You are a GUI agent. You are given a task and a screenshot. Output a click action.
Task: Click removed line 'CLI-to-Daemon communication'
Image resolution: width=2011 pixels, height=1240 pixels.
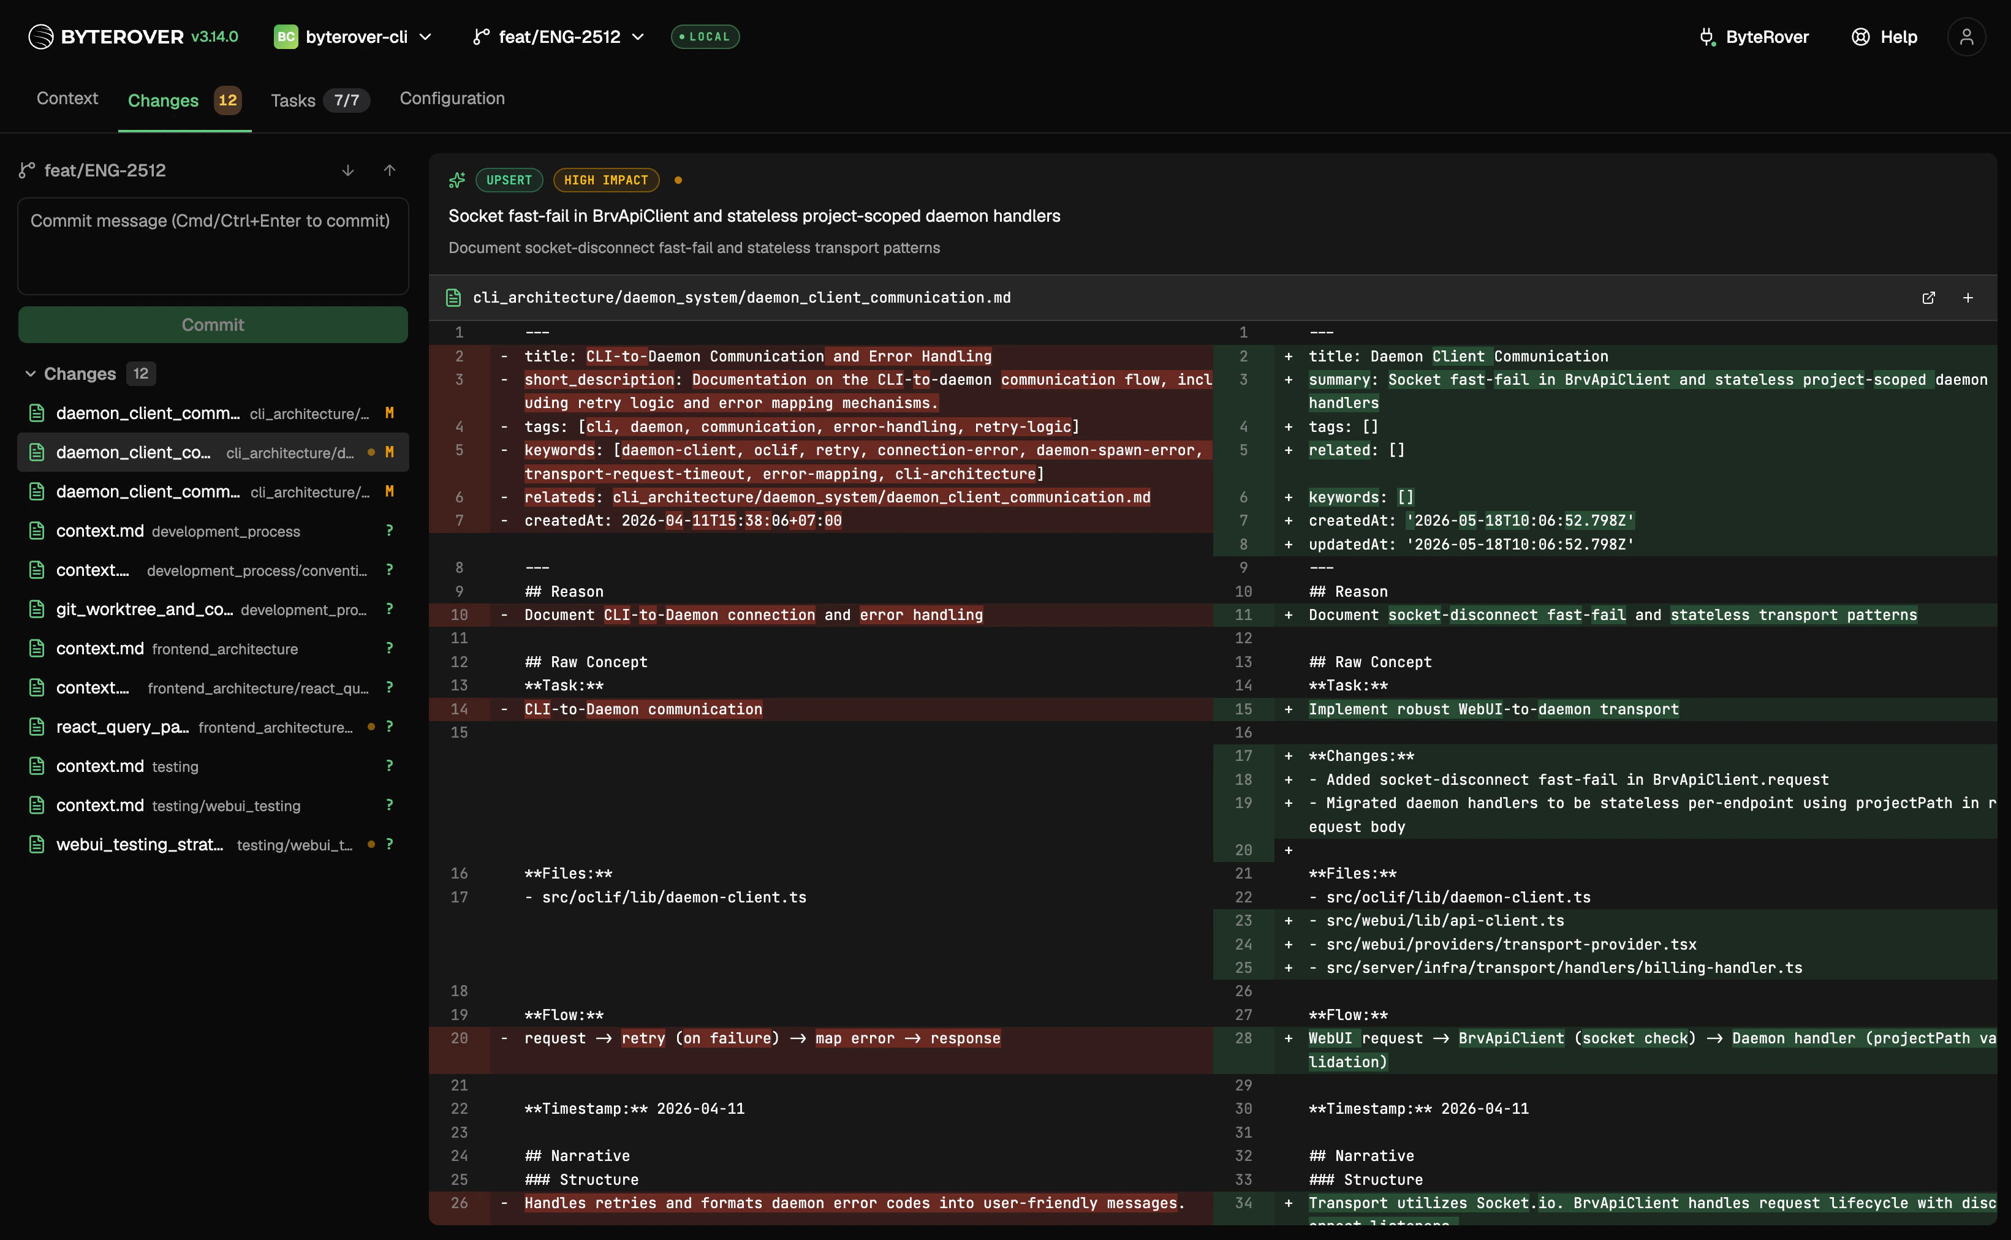click(643, 709)
